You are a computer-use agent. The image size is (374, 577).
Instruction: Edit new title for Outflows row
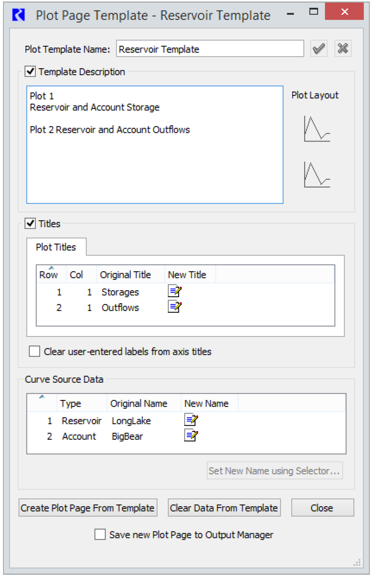pos(175,307)
